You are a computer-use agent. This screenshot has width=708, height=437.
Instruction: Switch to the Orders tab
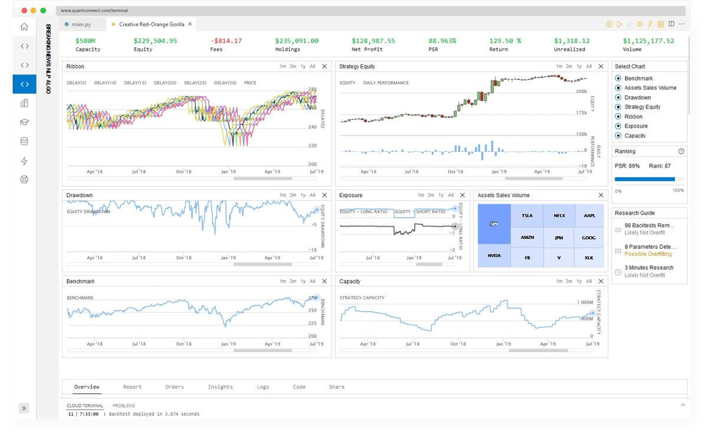[174, 387]
